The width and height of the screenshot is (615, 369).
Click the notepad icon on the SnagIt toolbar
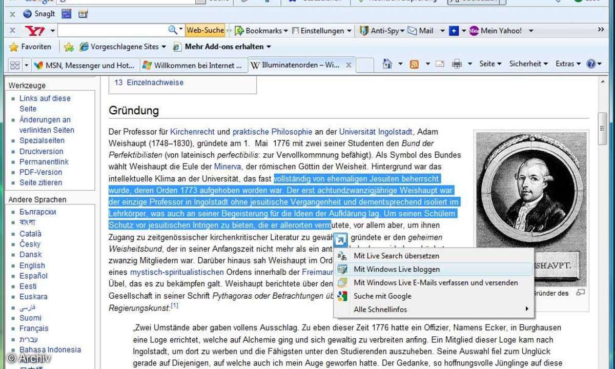(83, 14)
